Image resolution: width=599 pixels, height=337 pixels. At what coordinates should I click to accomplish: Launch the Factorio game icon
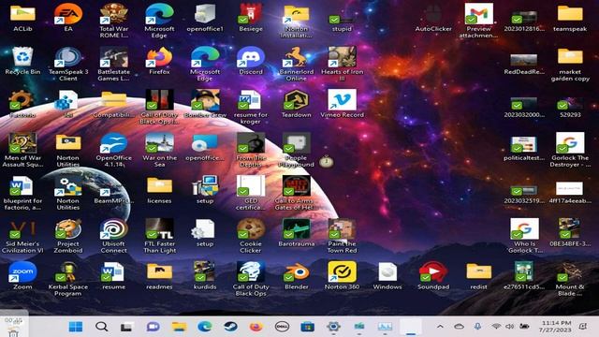[22, 100]
